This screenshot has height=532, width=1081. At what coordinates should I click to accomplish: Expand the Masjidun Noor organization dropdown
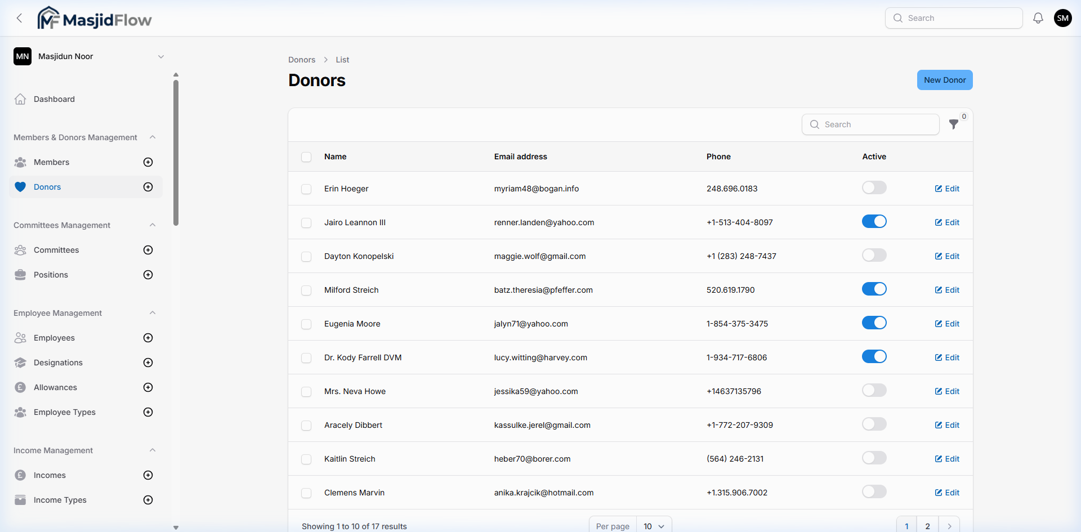coord(162,56)
